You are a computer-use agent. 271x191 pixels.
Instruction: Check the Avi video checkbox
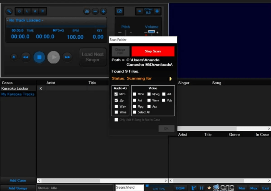click(134, 100)
